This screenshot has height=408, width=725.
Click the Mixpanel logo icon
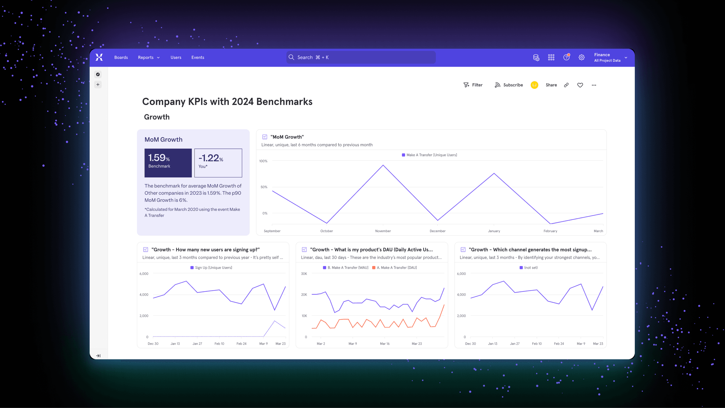99,57
